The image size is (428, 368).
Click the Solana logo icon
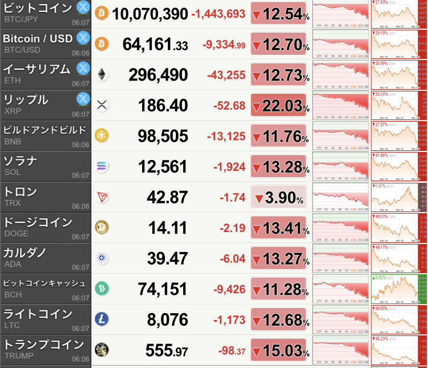[x=102, y=166]
